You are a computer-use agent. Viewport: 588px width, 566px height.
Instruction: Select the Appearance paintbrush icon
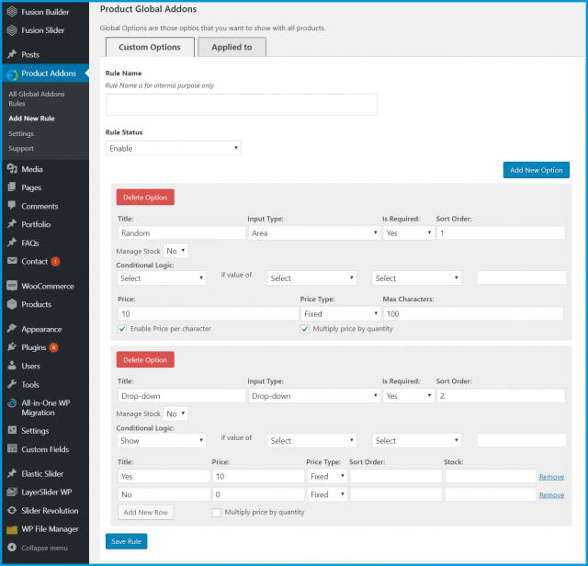tap(11, 329)
